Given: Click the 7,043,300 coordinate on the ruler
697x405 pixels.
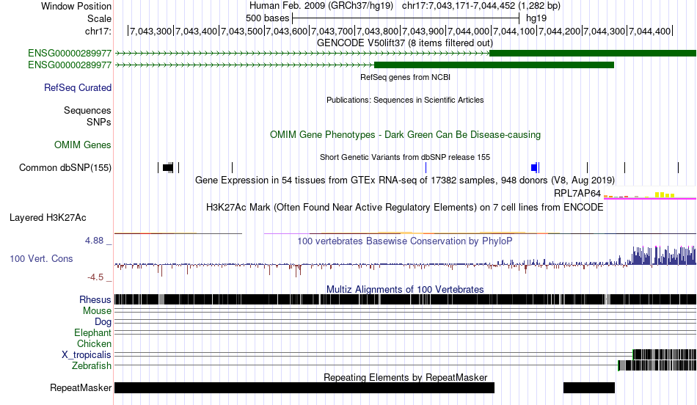Looking at the screenshot, I should [x=150, y=31].
